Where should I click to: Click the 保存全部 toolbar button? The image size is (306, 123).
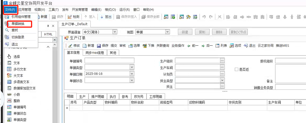coord(150,17)
